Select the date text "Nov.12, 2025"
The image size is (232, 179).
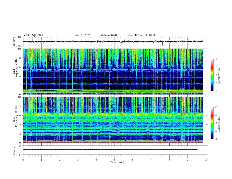tap(82, 35)
